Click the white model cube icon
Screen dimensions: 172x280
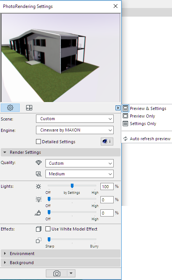pyautogui.click(x=39, y=229)
